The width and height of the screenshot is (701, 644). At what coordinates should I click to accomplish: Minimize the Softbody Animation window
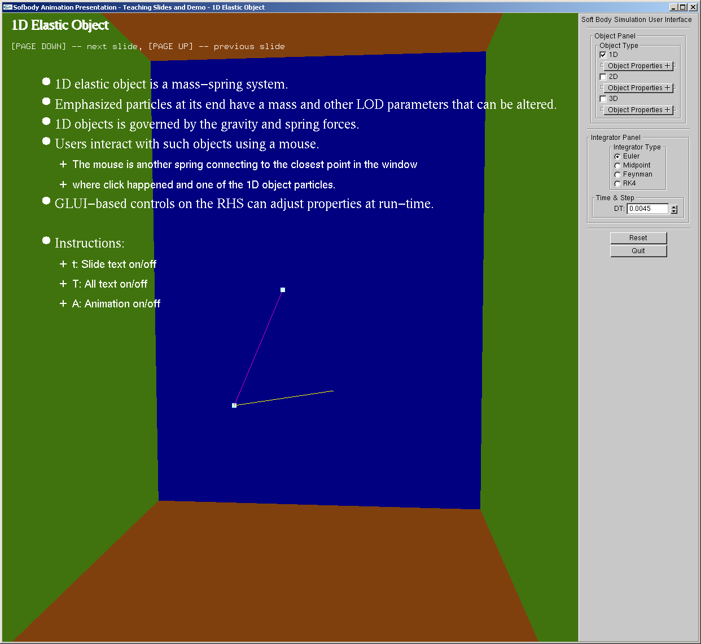(x=673, y=7)
